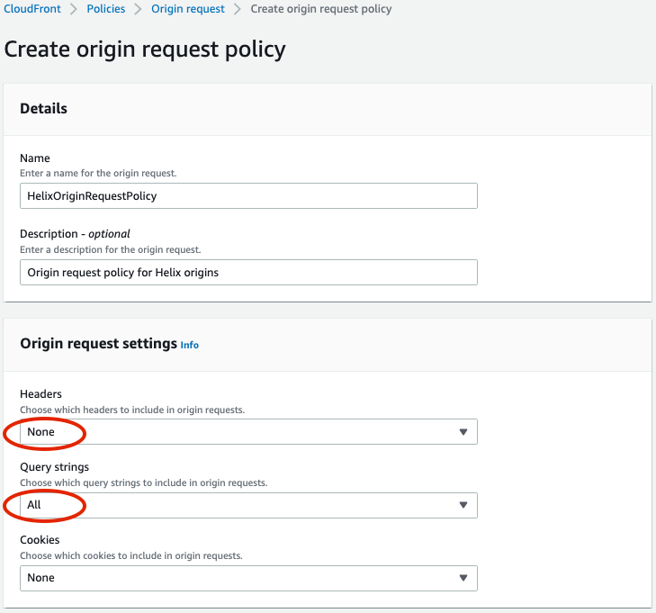
Task: Click the Origin request settings heading
Action: tap(99, 344)
